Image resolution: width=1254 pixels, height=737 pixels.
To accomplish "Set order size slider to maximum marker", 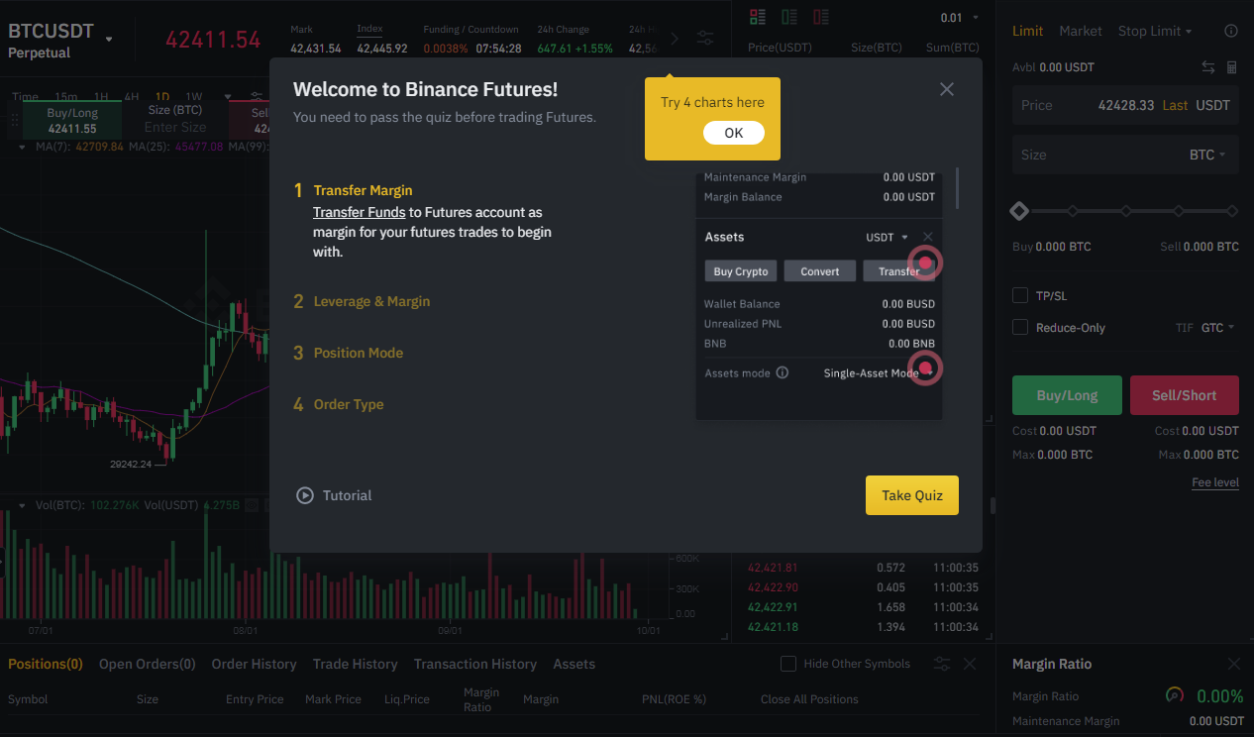I will click(1232, 211).
